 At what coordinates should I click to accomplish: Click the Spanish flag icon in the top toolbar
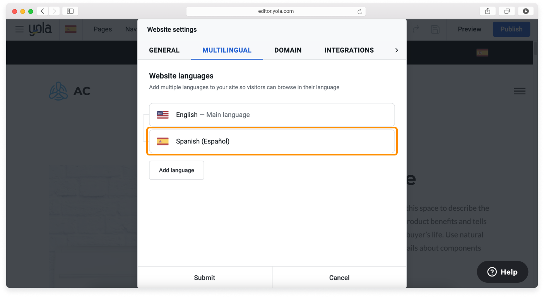[71, 28]
